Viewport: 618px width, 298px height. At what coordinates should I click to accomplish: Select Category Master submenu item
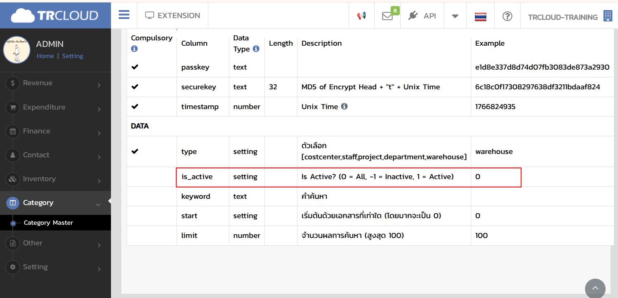(x=48, y=223)
